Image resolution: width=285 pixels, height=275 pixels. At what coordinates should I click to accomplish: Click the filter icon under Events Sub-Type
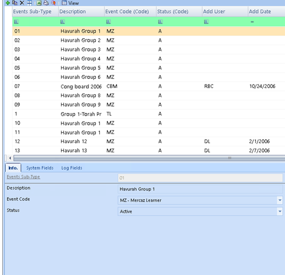(x=17, y=22)
